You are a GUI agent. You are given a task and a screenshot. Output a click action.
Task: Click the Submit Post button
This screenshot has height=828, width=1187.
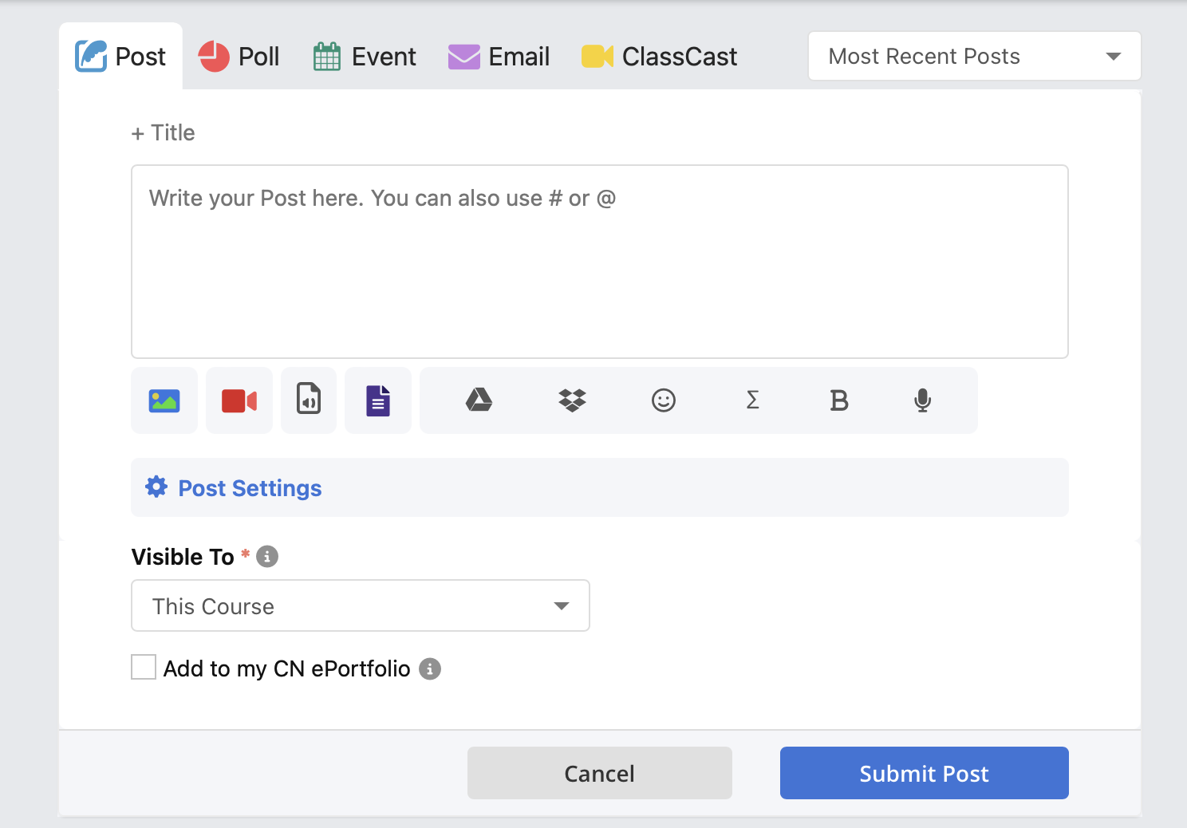point(924,773)
